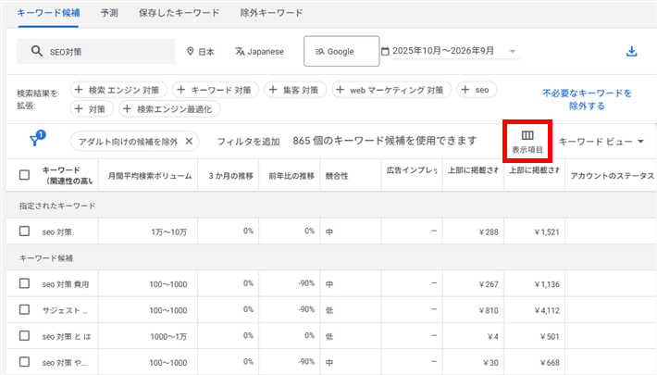
Task: Add 検索エンジン最適化 suggestion chip
Action: 169,109
